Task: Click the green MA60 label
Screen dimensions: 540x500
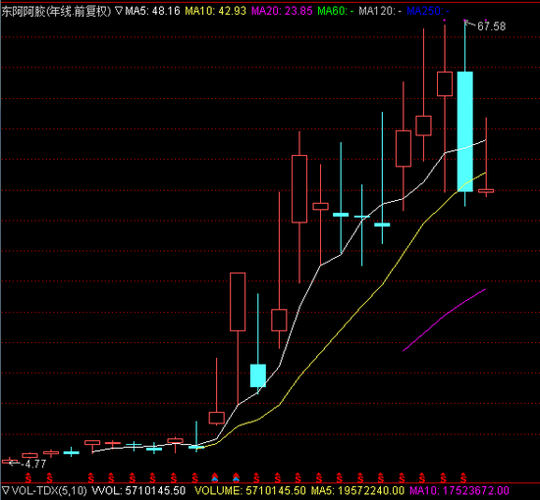Action: (x=336, y=11)
